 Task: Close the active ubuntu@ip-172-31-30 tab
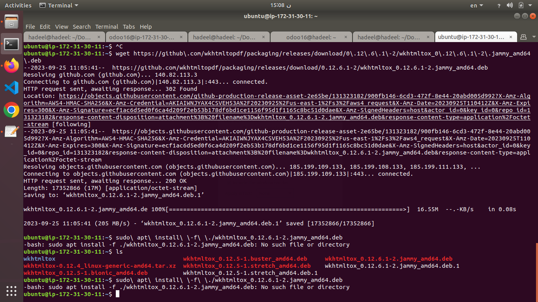(511, 37)
